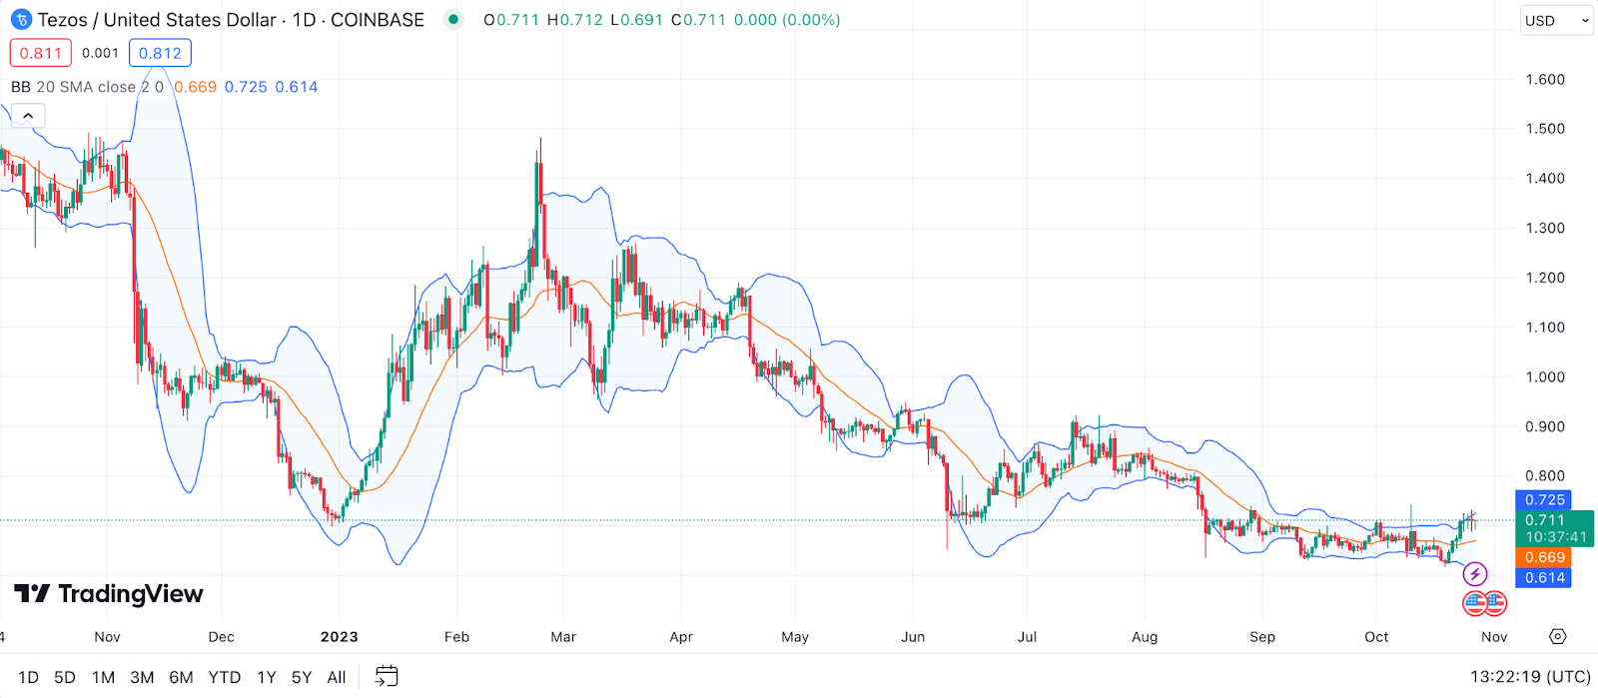Click the blue 0.614 lower band price label
Viewport: 1598px width, 698px height.
click(1544, 578)
